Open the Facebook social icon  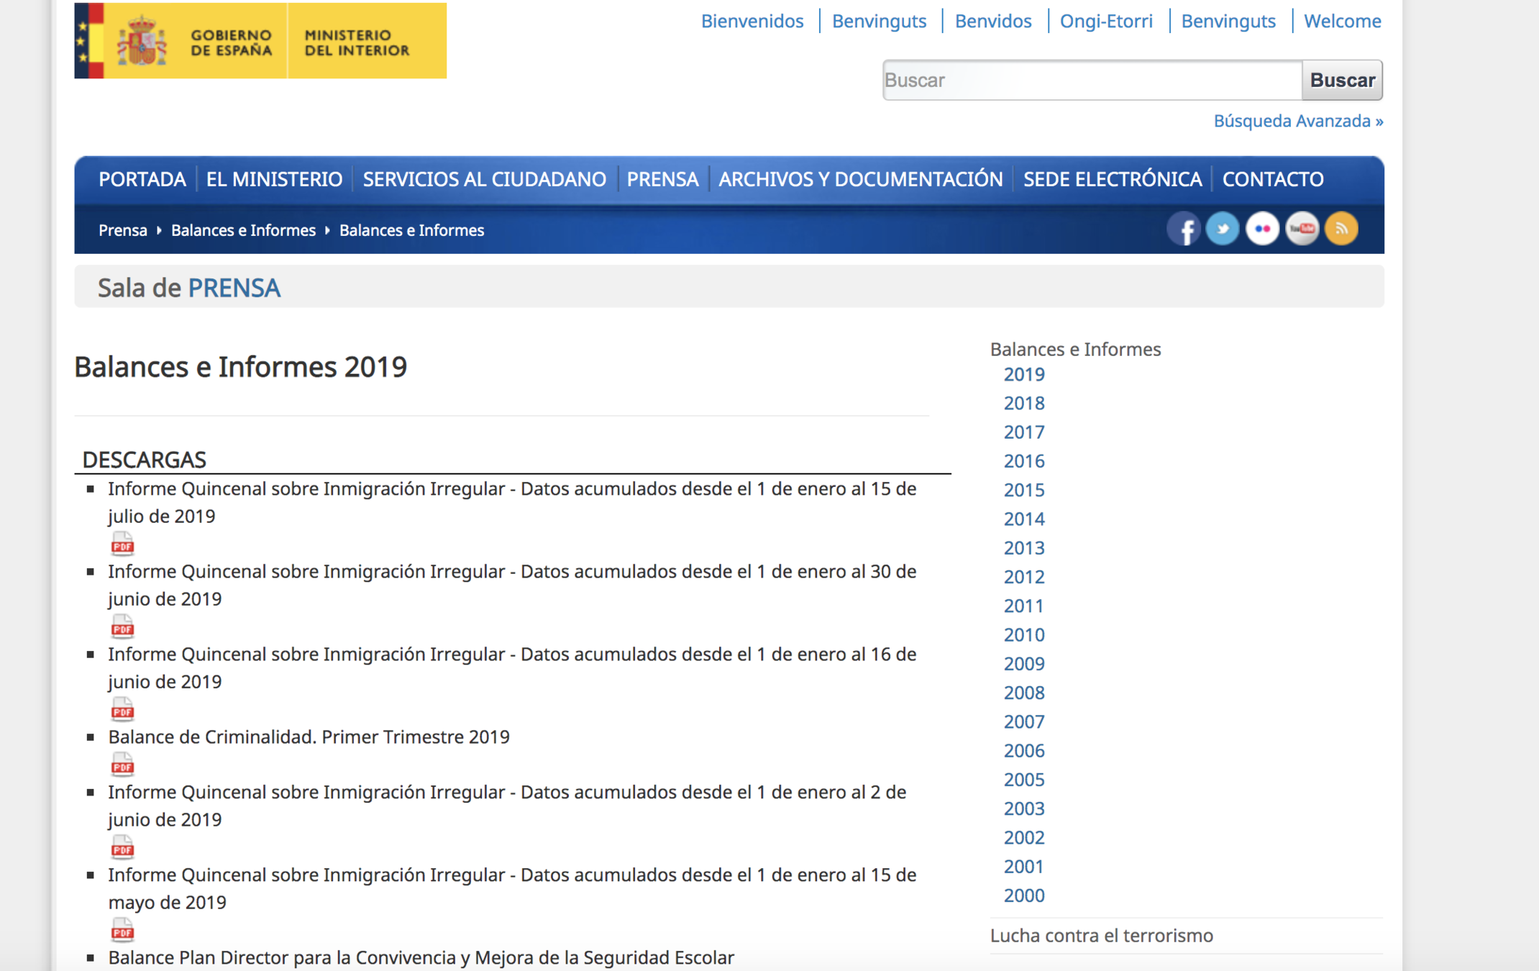[x=1183, y=229]
